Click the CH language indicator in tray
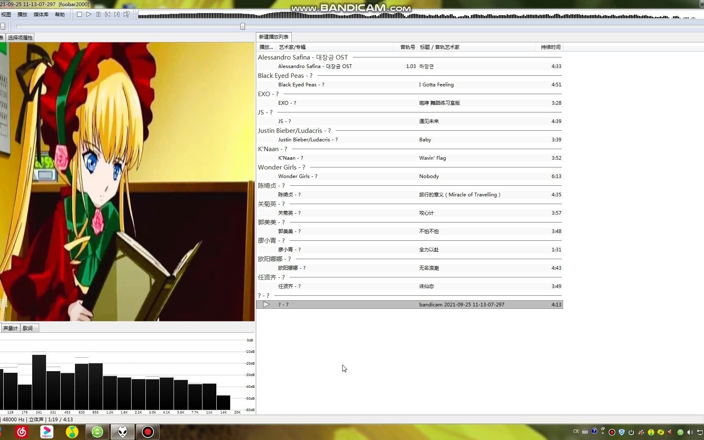 576,431
